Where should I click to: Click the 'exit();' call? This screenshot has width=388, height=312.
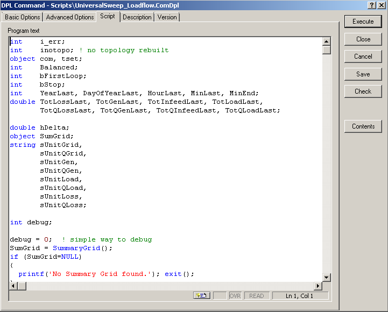179,274
